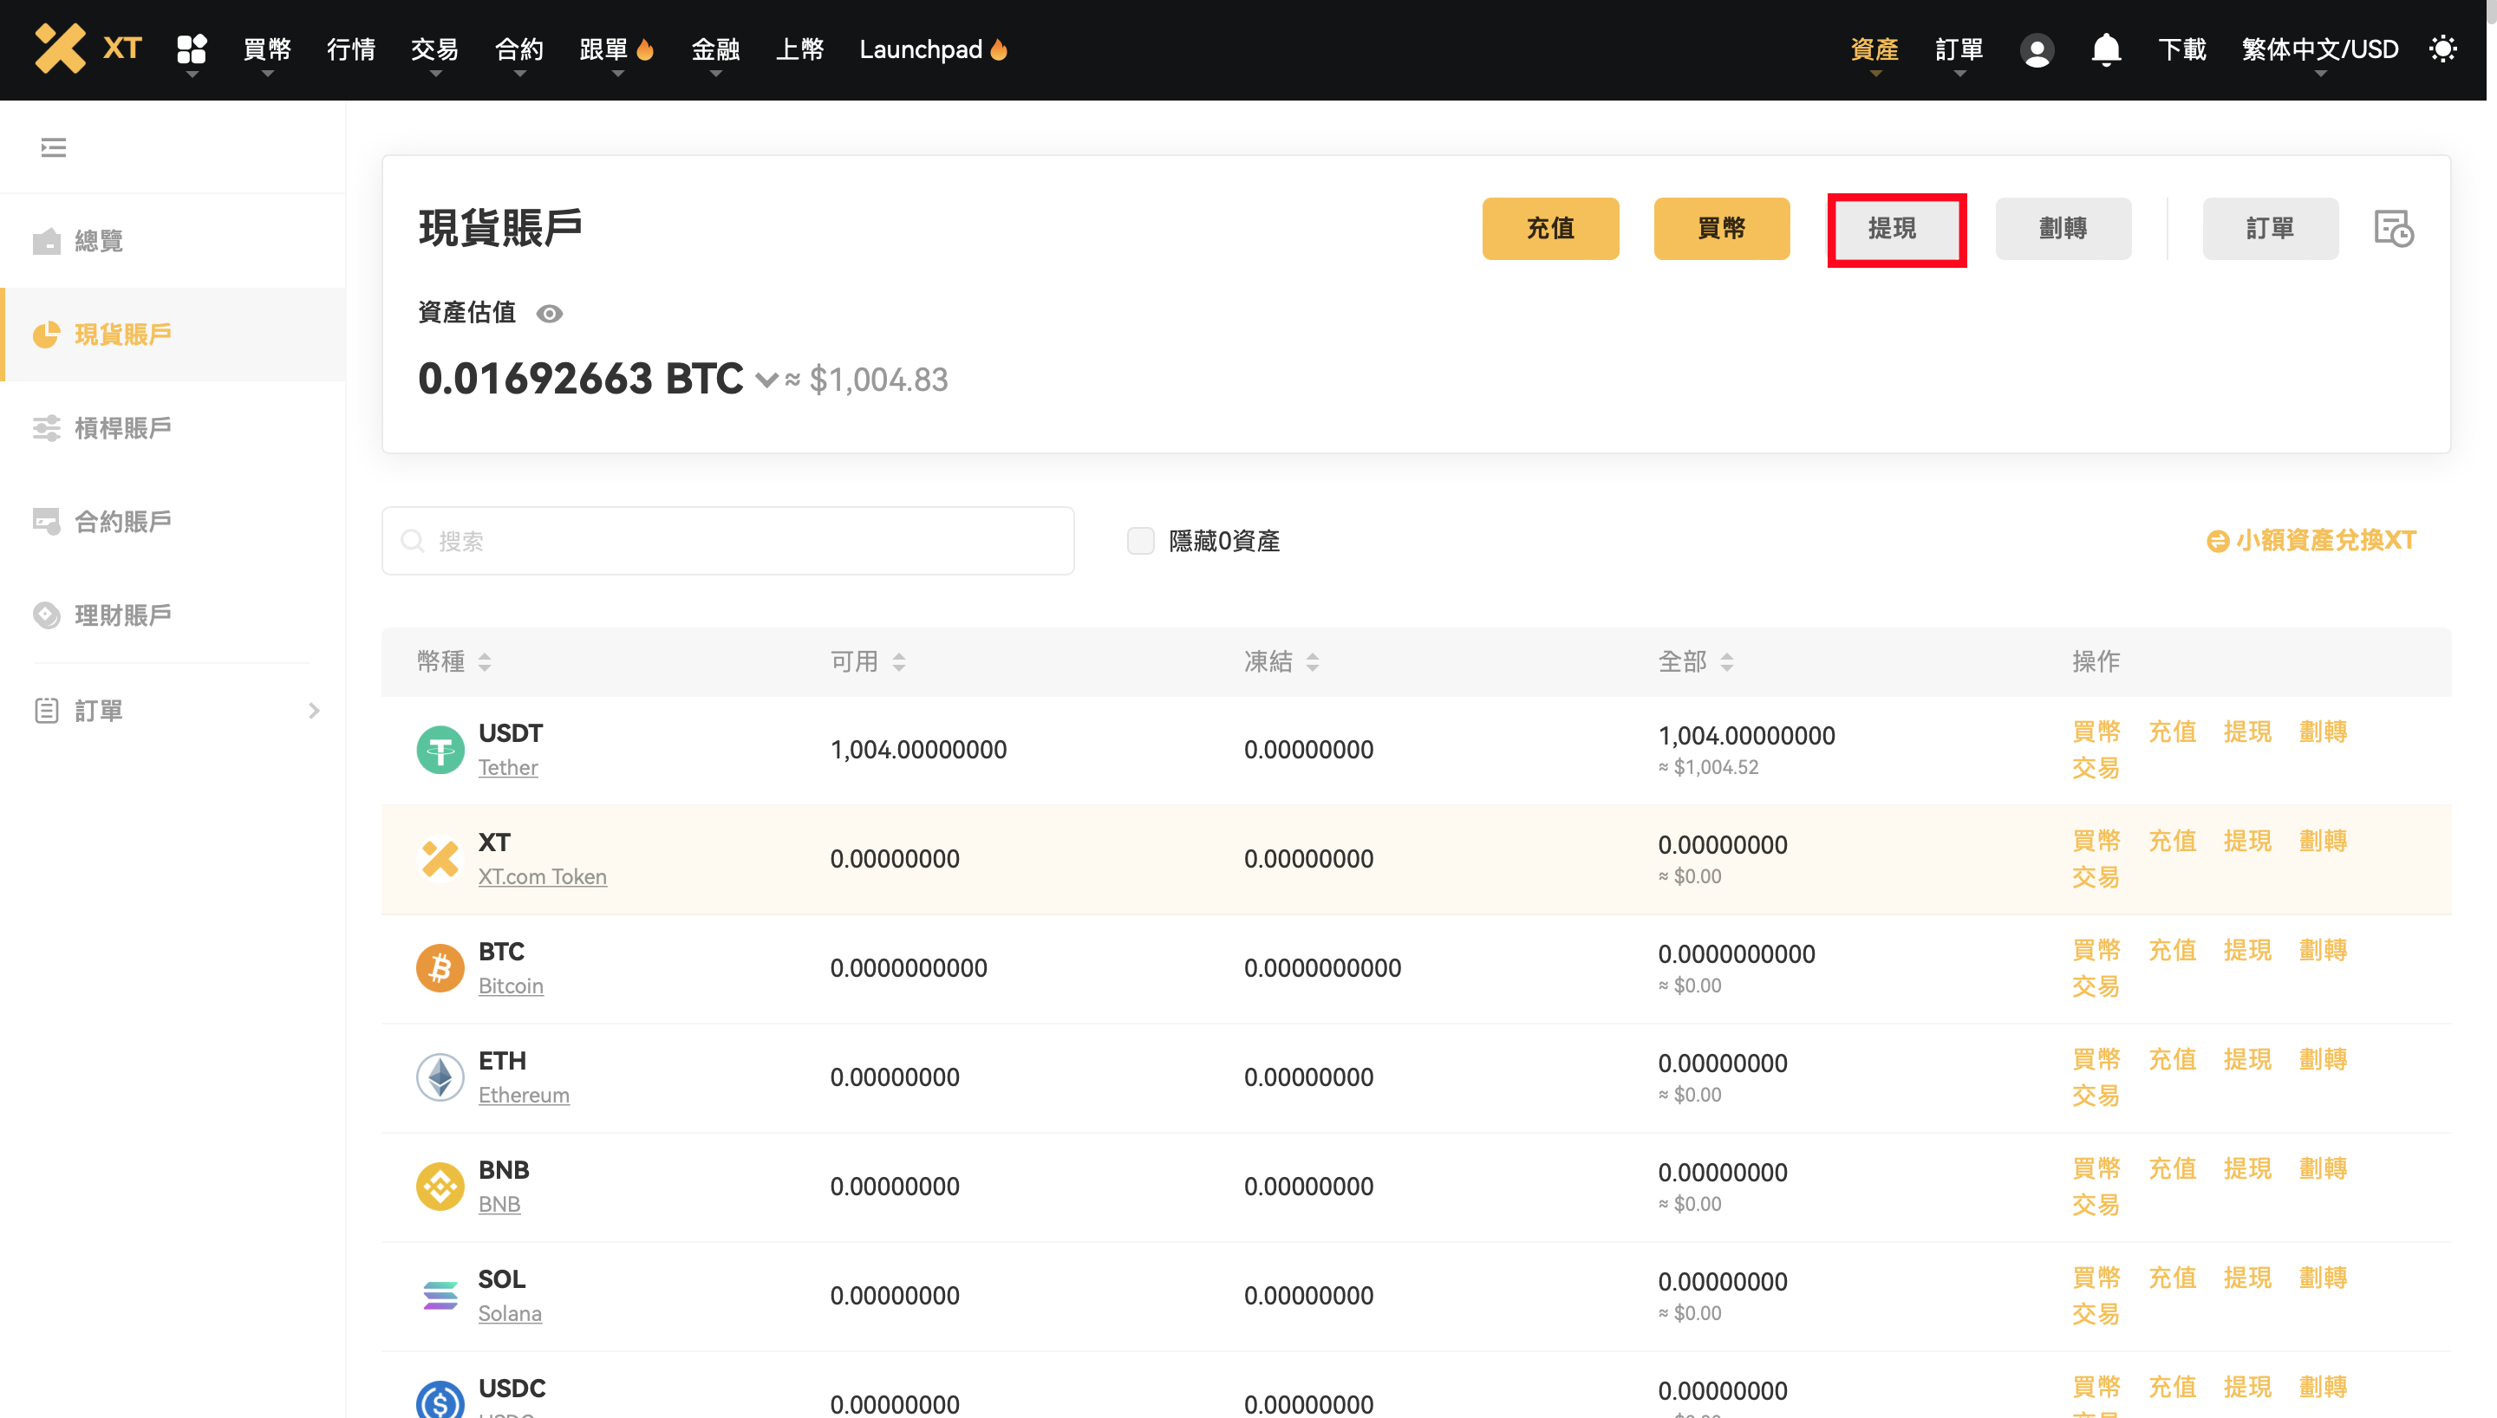Click the yellow 充值 deposit button
This screenshot has width=2497, height=1418.
[x=1550, y=229]
